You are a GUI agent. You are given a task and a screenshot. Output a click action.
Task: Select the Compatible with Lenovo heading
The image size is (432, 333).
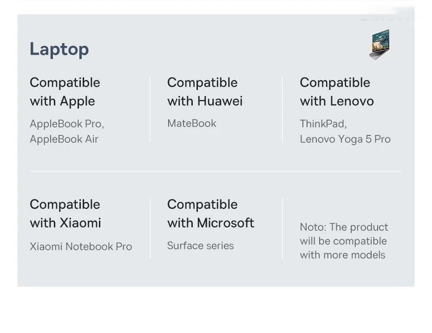[x=336, y=92]
